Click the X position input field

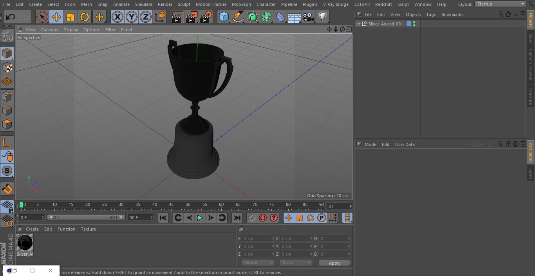(258, 238)
